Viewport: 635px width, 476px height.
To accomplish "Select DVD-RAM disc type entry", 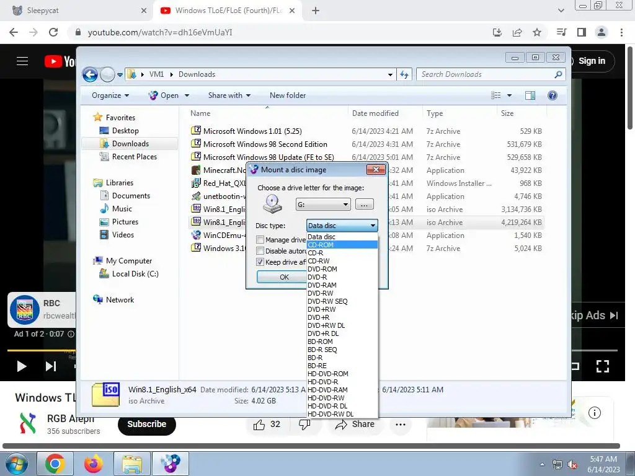I will tap(342, 285).
